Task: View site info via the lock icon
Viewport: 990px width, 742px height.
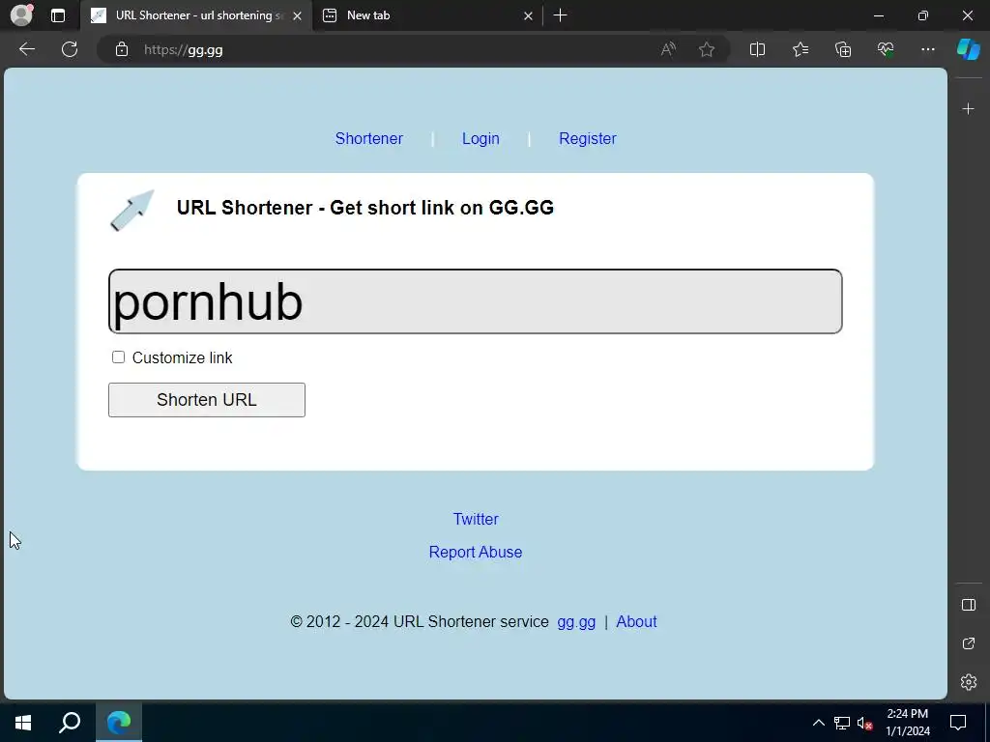Action: point(122,49)
